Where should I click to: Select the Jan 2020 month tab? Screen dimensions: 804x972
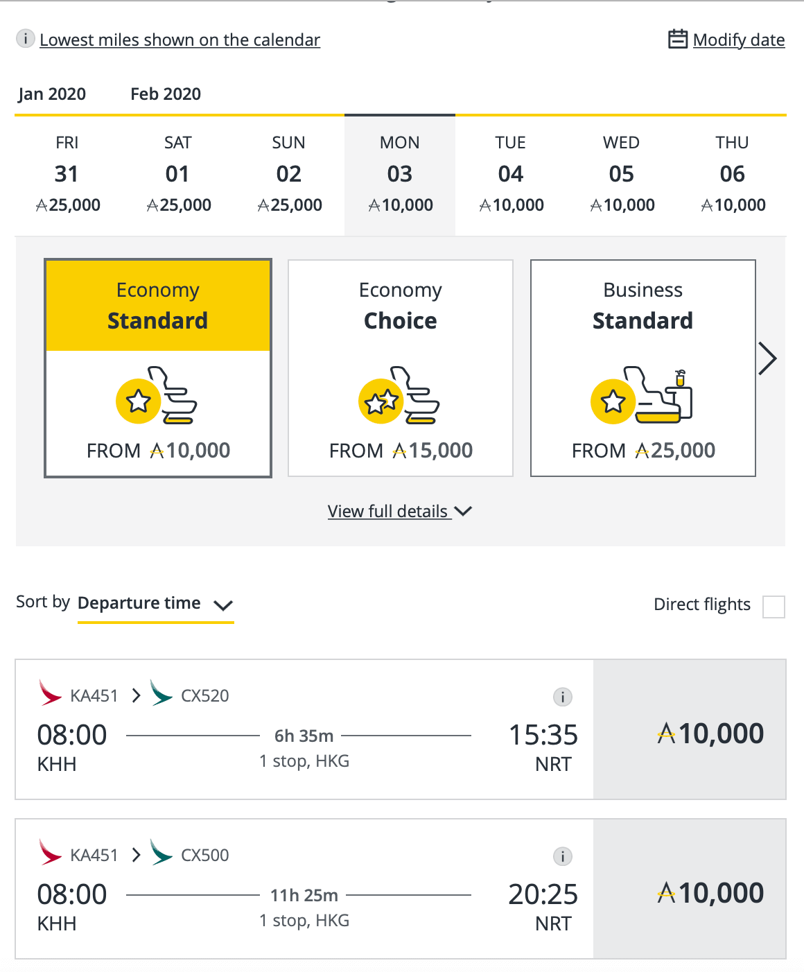pos(52,94)
